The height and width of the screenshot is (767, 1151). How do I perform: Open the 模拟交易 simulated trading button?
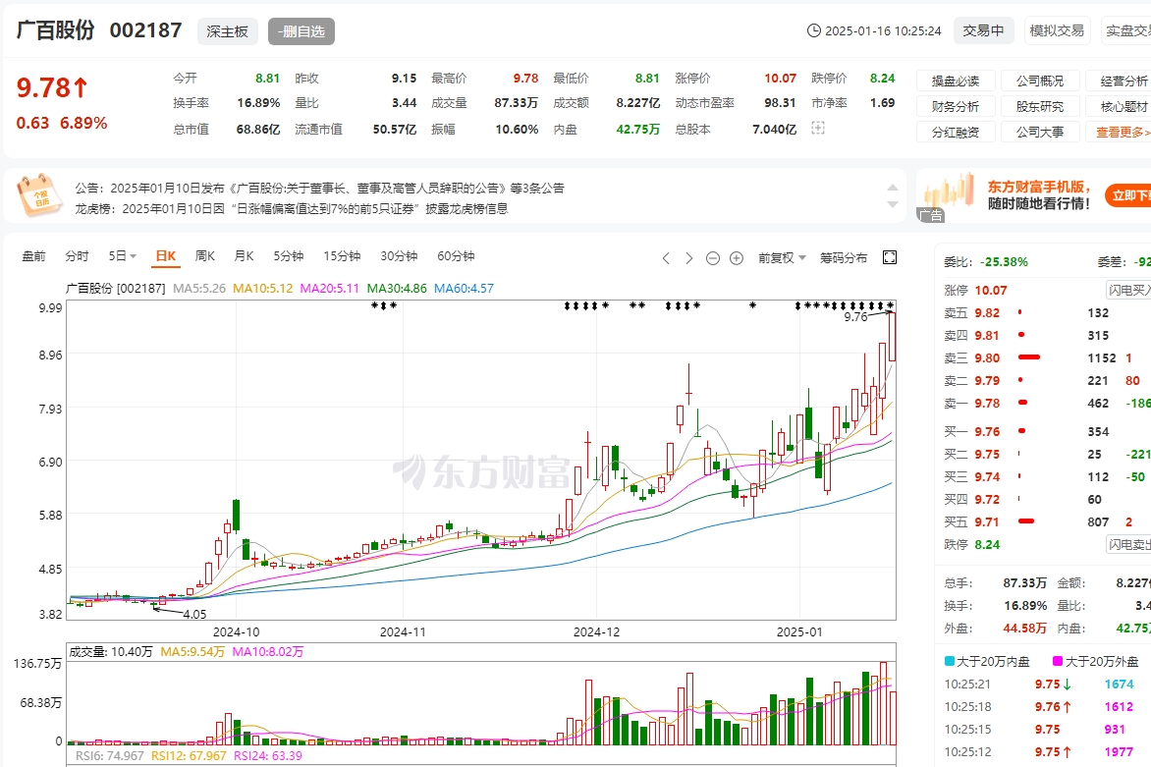(x=1057, y=30)
